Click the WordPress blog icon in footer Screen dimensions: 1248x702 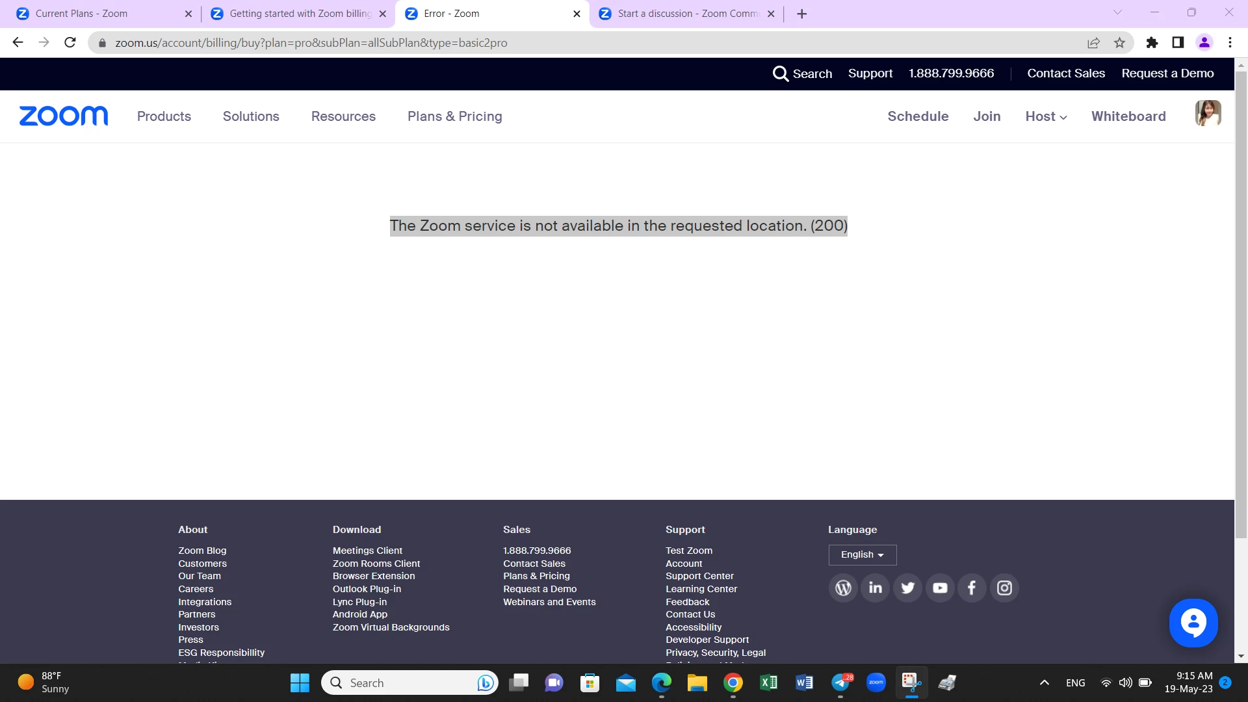coord(843,588)
